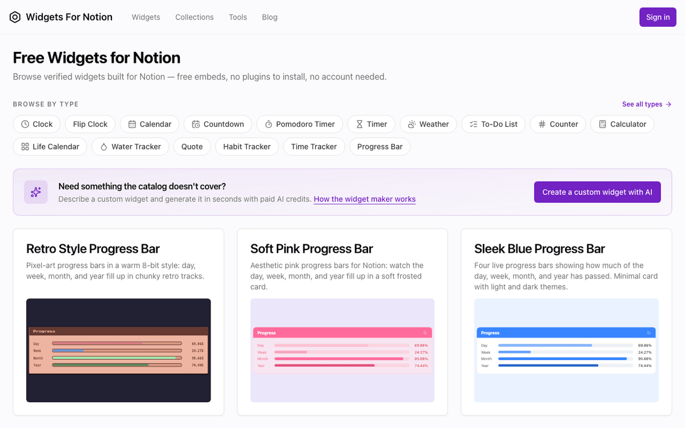Choose the Quote type chip
The height and width of the screenshot is (428, 685).
pos(192,147)
